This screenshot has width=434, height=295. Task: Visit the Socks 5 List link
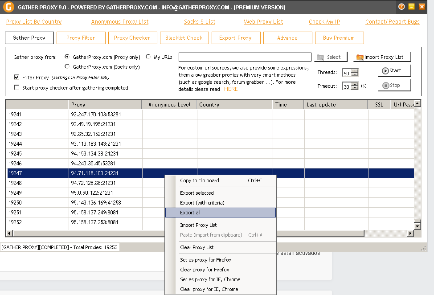[200, 21]
